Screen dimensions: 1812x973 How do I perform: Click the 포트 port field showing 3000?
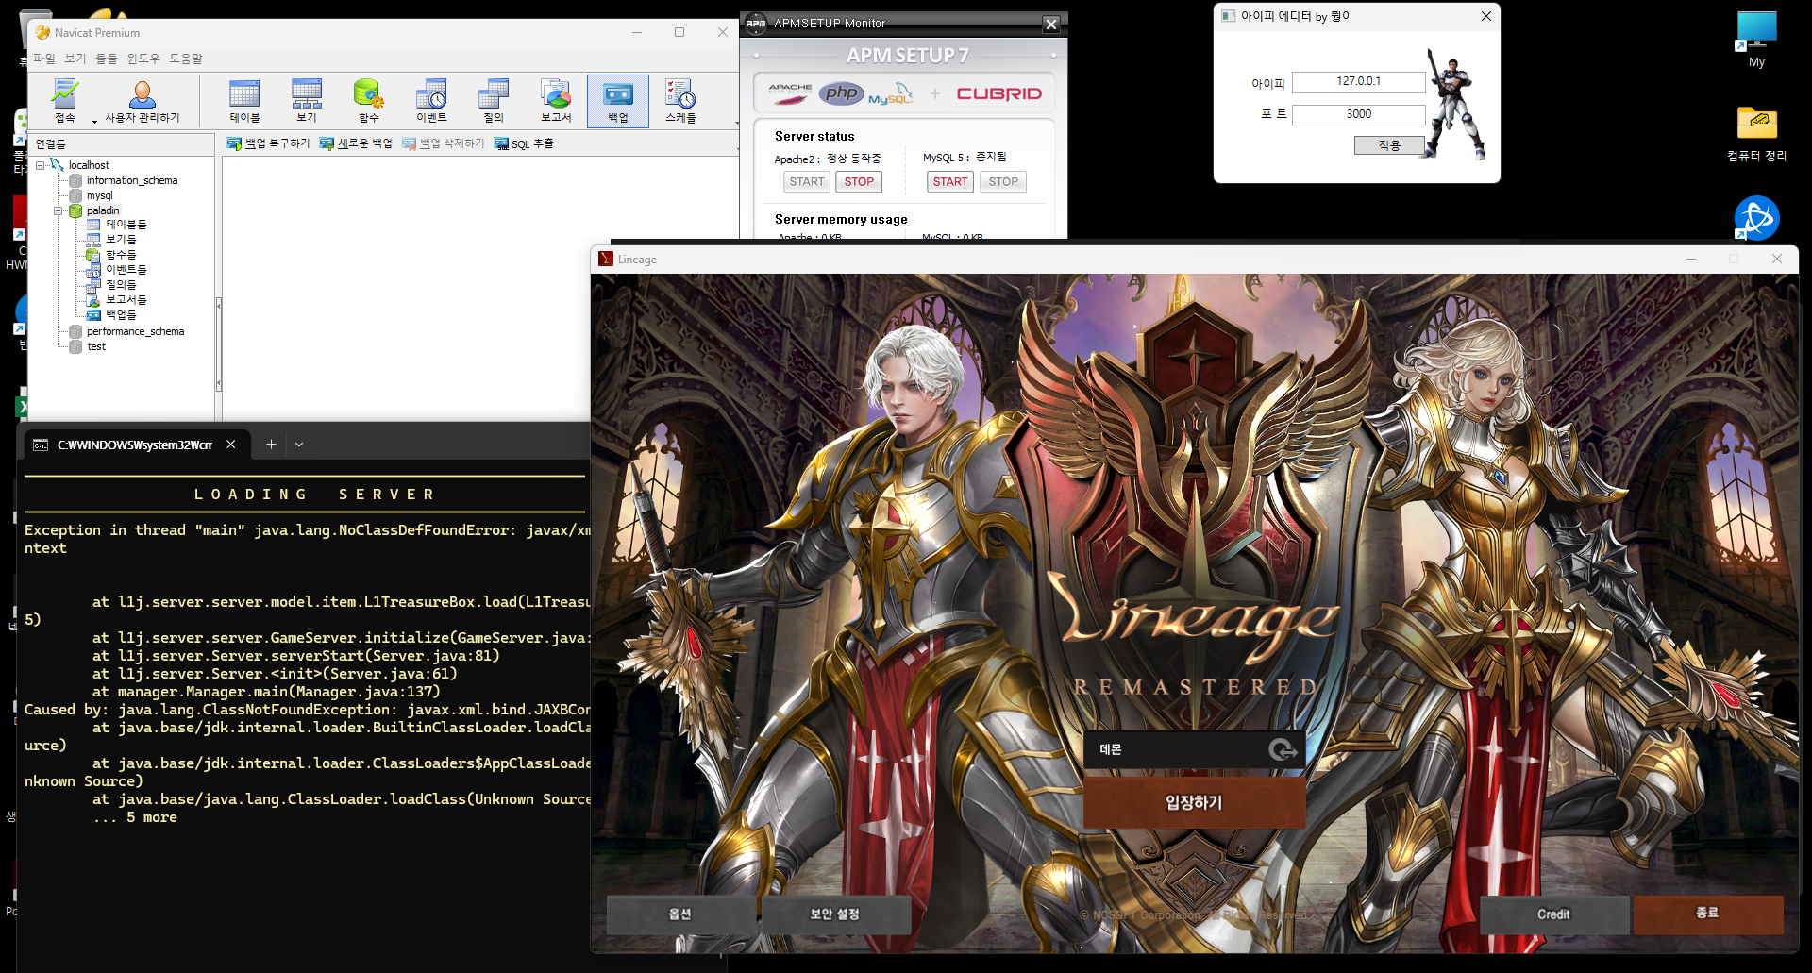click(x=1358, y=114)
